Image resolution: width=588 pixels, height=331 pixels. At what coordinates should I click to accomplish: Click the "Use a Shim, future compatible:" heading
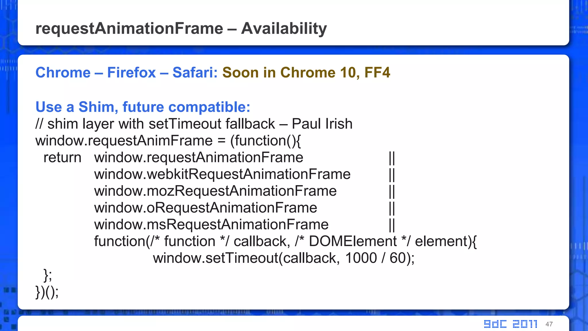[143, 107]
